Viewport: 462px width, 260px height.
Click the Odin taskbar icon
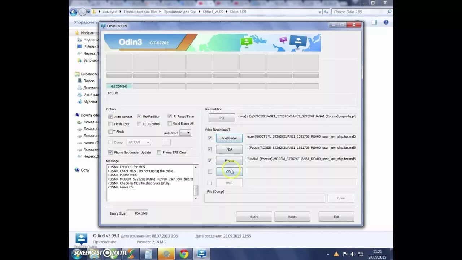point(202,254)
